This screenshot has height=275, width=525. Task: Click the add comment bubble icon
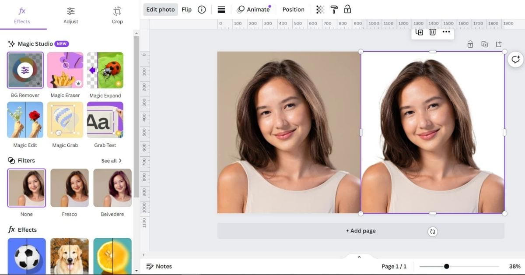pyautogui.click(x=516, y=60)
